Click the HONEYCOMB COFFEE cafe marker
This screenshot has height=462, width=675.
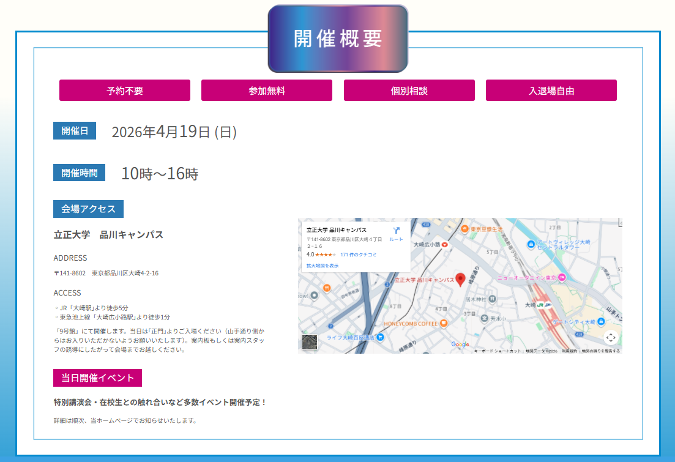click(444, 323)
